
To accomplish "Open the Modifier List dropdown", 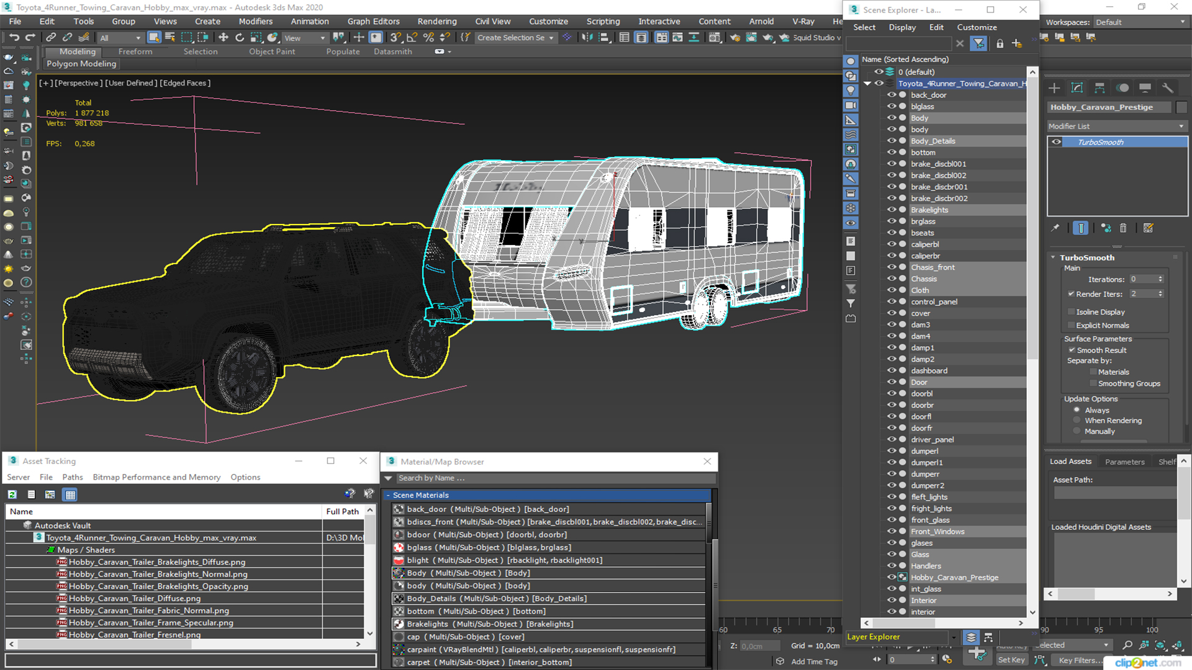I will (1117, 126).
